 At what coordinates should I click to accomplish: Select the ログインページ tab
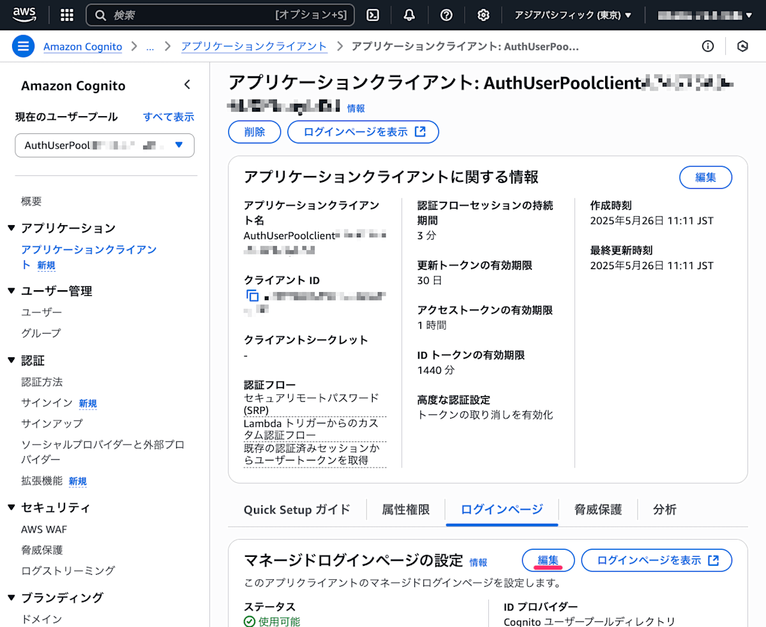click(x=502, y=510)
